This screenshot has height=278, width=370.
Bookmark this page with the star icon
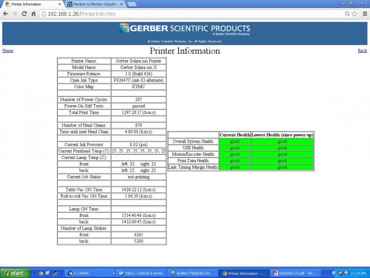coord(354,14)
